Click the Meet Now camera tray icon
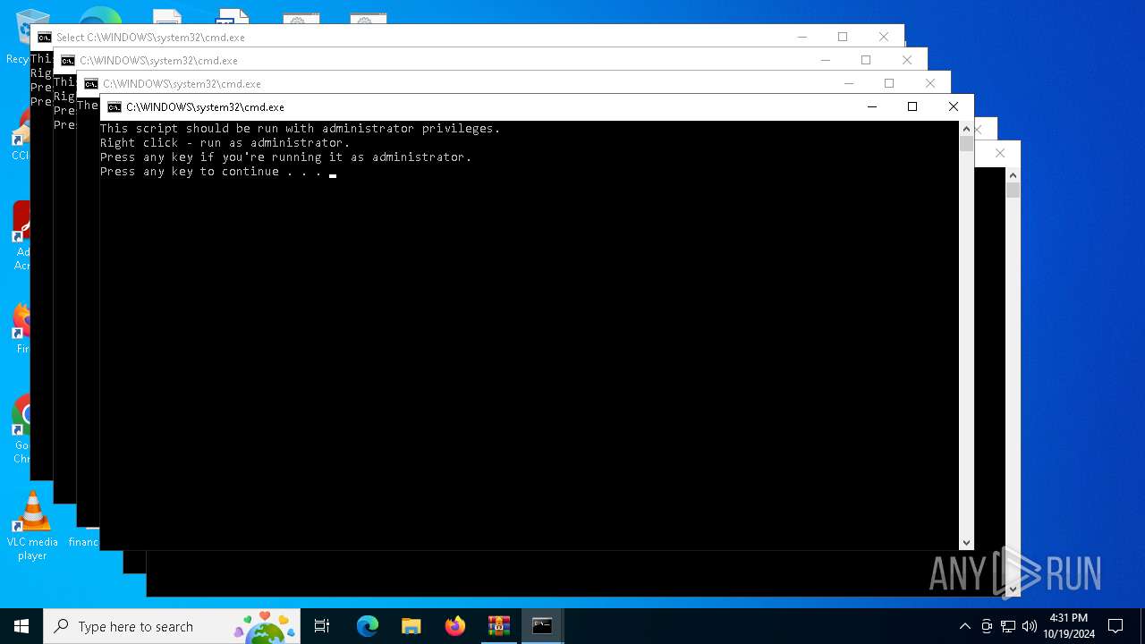1145x644 pixels. pyautogui.click(x=987, y=626)
